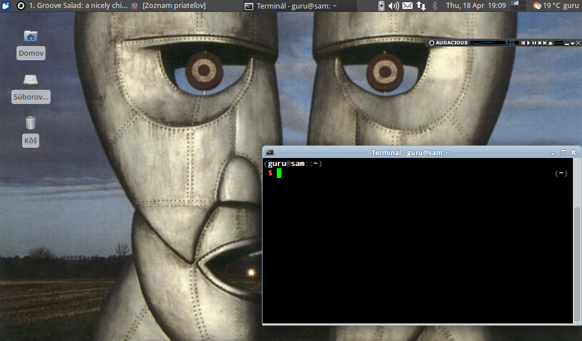Click the eject button in Audacious
This screenshot has width=582, height=341.
coord(550,43)
